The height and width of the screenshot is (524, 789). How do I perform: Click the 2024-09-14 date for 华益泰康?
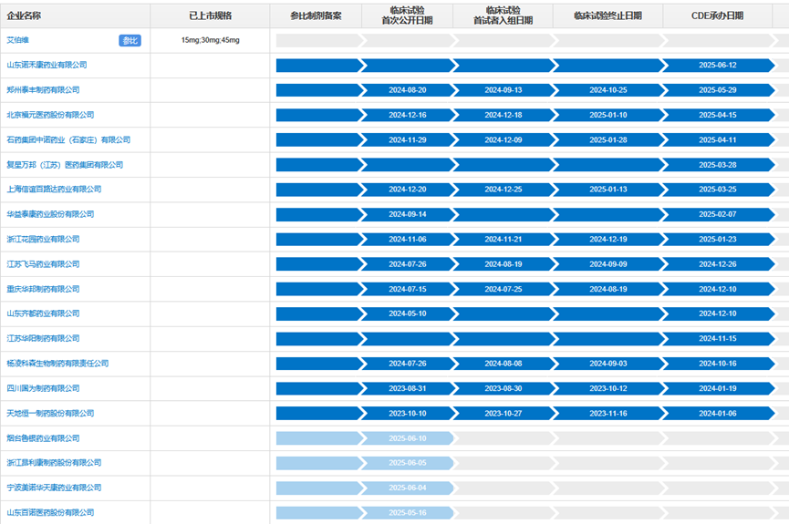point(408,214)
